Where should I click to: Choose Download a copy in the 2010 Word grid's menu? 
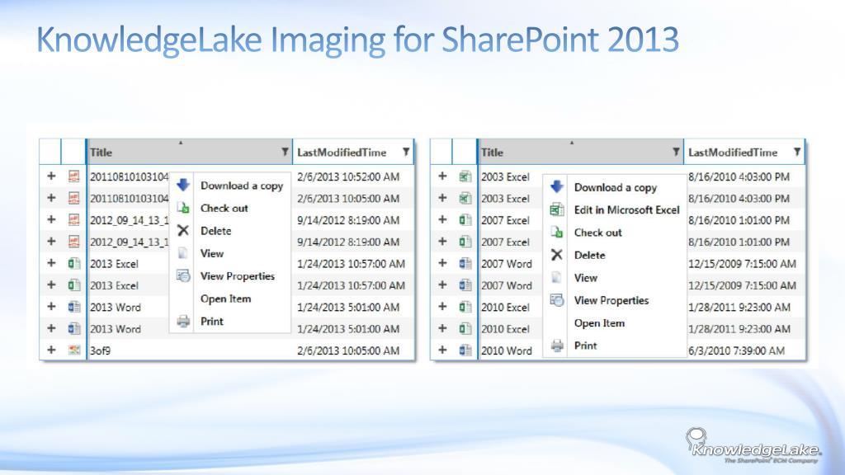click(x=616, y=187)
